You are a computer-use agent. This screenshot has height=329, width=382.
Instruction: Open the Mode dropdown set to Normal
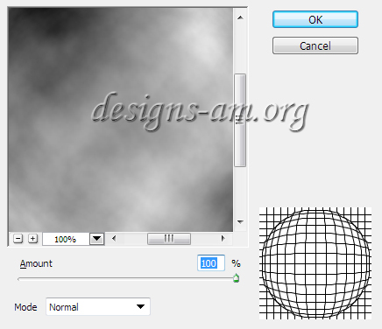pos(98,306)
